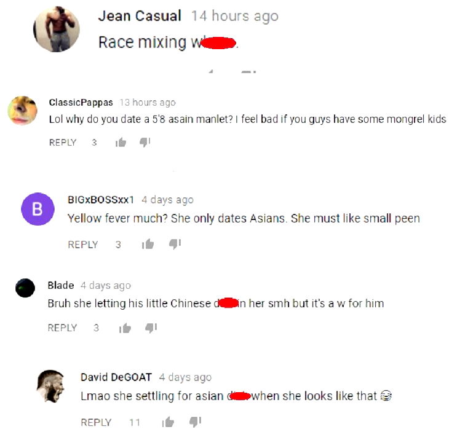457x437 pixels.
Task: Like David DeGOAT's comment
Action: point(168,422)
